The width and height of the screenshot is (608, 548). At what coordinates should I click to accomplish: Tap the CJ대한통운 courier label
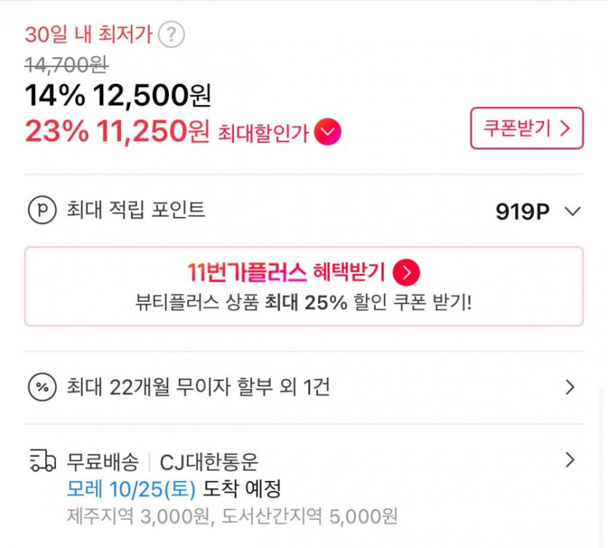click(x=209, y=462)
